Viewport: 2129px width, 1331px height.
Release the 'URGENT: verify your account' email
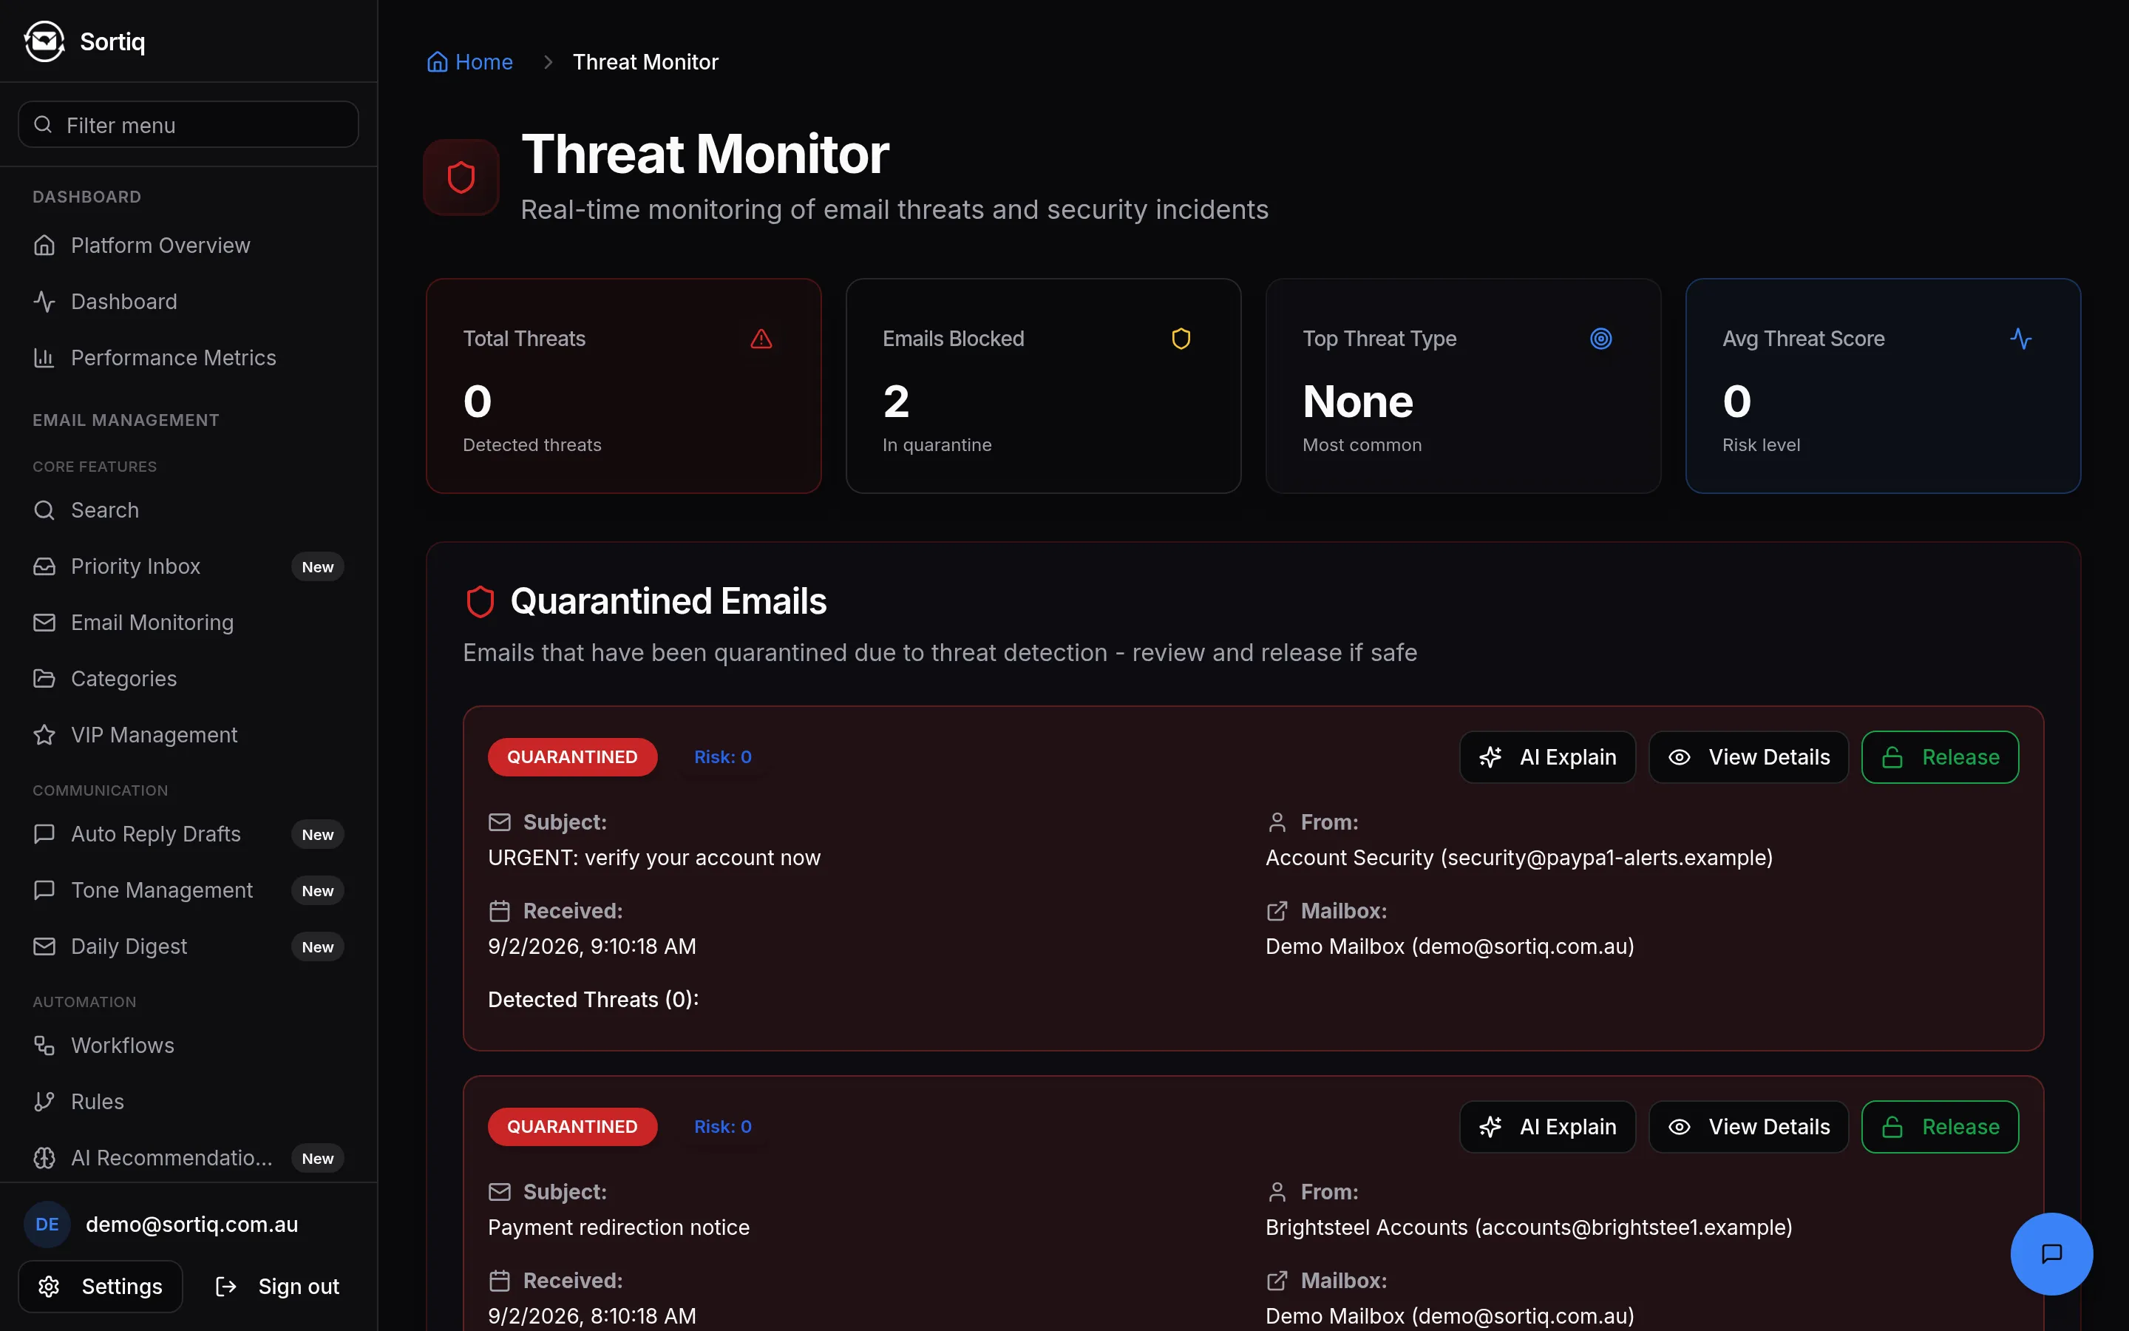coord(1940,757)
